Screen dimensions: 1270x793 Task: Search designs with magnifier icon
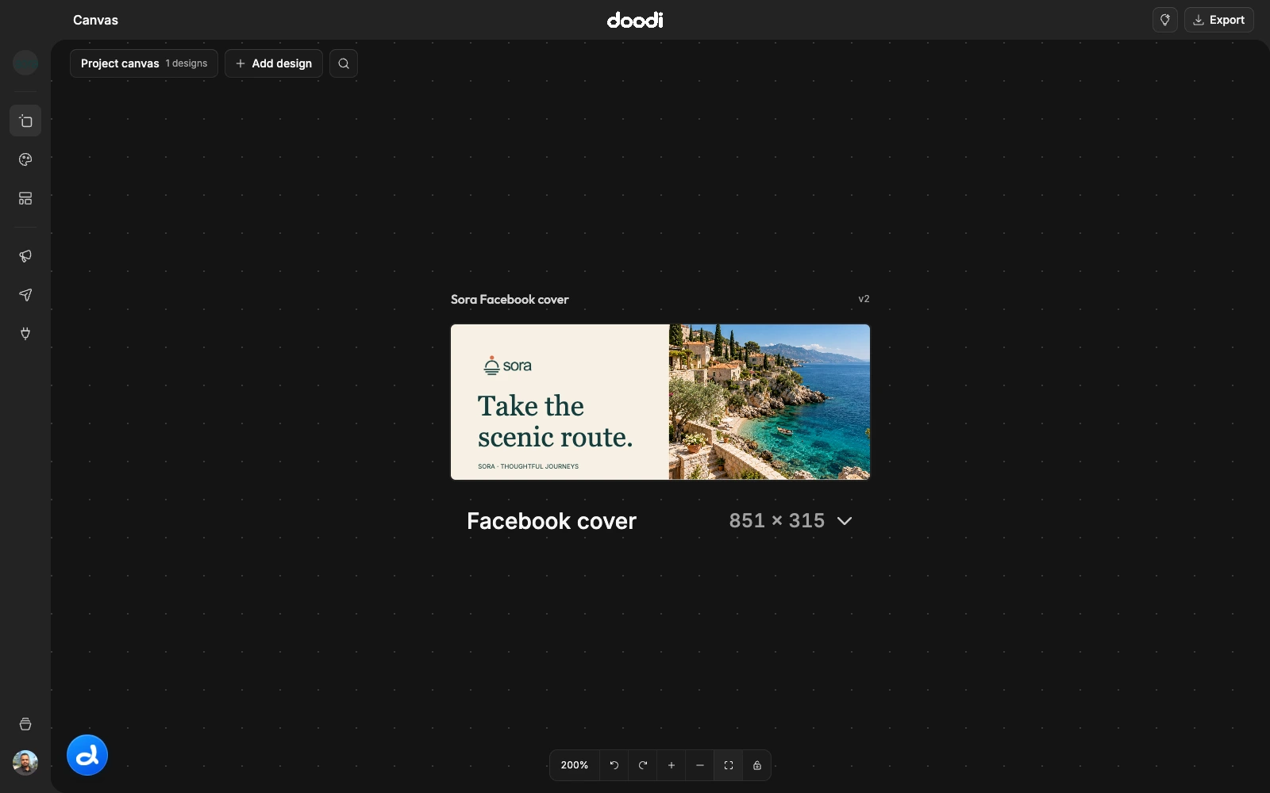344,63
